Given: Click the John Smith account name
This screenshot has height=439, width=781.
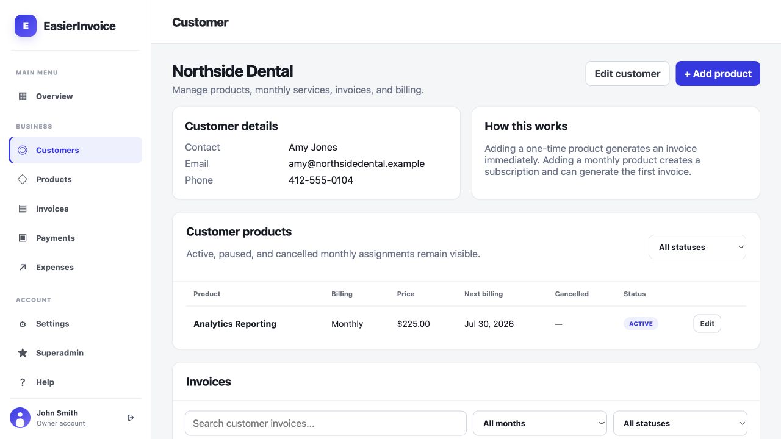Looking at the screenshot, I should [57, 413].
